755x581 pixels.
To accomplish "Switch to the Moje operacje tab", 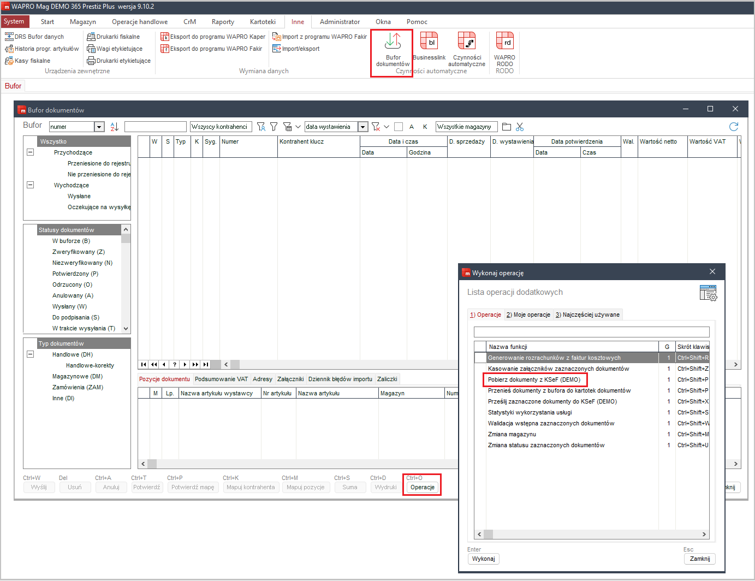I will [x=528, y=315].
